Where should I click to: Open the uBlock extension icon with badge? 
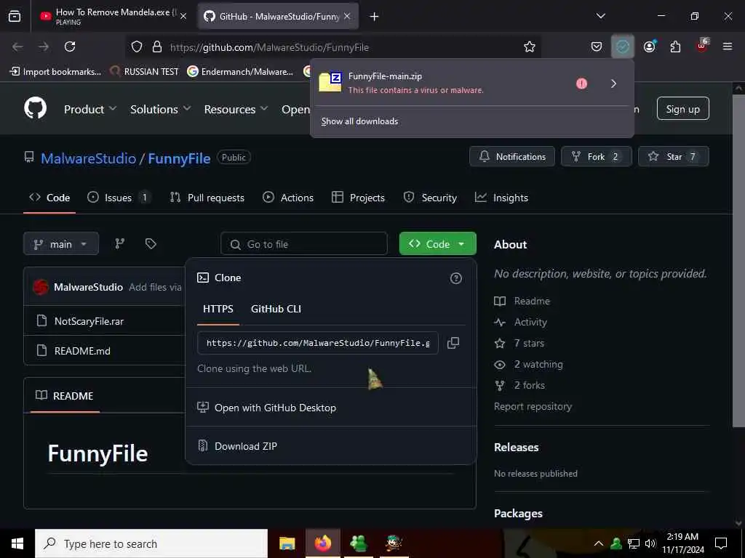702,46
